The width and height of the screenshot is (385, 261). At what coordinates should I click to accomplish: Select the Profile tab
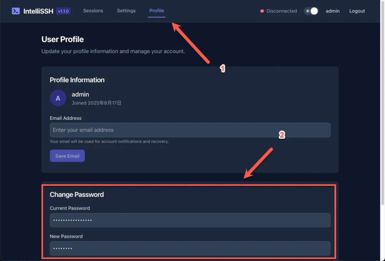tap(156, 11)
